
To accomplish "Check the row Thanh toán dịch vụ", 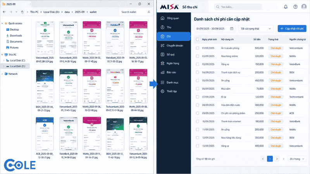I will [198, 72].
